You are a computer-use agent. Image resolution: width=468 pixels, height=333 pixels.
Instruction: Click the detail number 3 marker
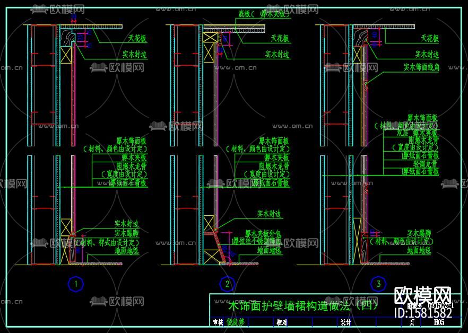point(378,284)
